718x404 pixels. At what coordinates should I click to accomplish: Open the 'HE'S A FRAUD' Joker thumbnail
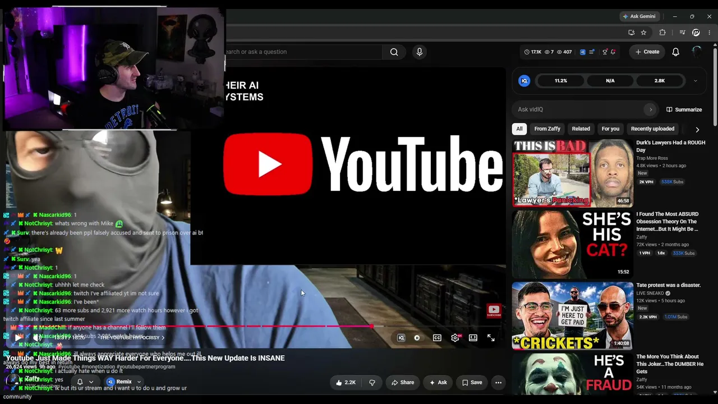coord(572,373)
